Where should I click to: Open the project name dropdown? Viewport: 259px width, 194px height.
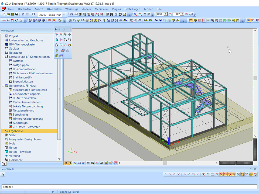(64, 15)
